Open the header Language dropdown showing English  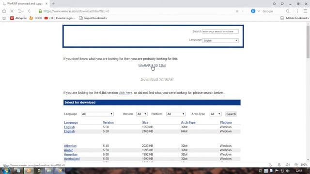(220, 41)
